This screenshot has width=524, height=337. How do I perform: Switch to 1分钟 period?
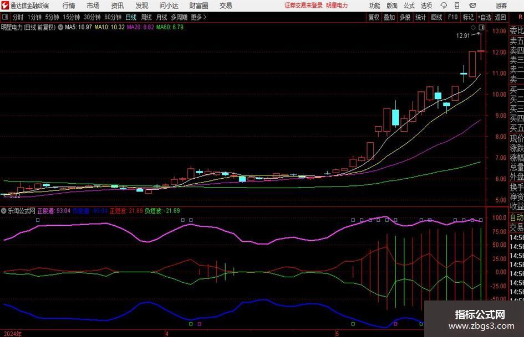(34, 17)
